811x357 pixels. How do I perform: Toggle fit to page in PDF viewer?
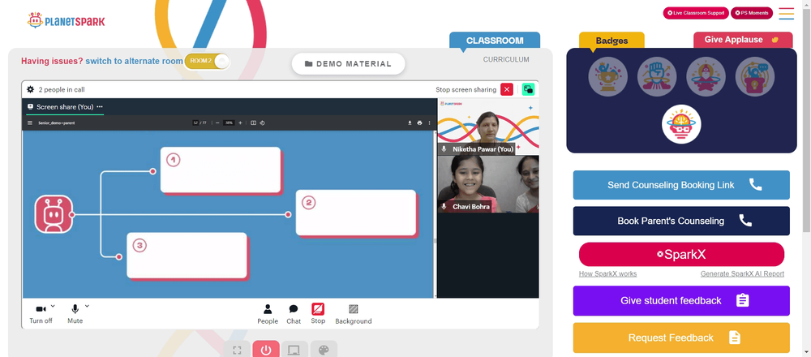pos(253,123)
